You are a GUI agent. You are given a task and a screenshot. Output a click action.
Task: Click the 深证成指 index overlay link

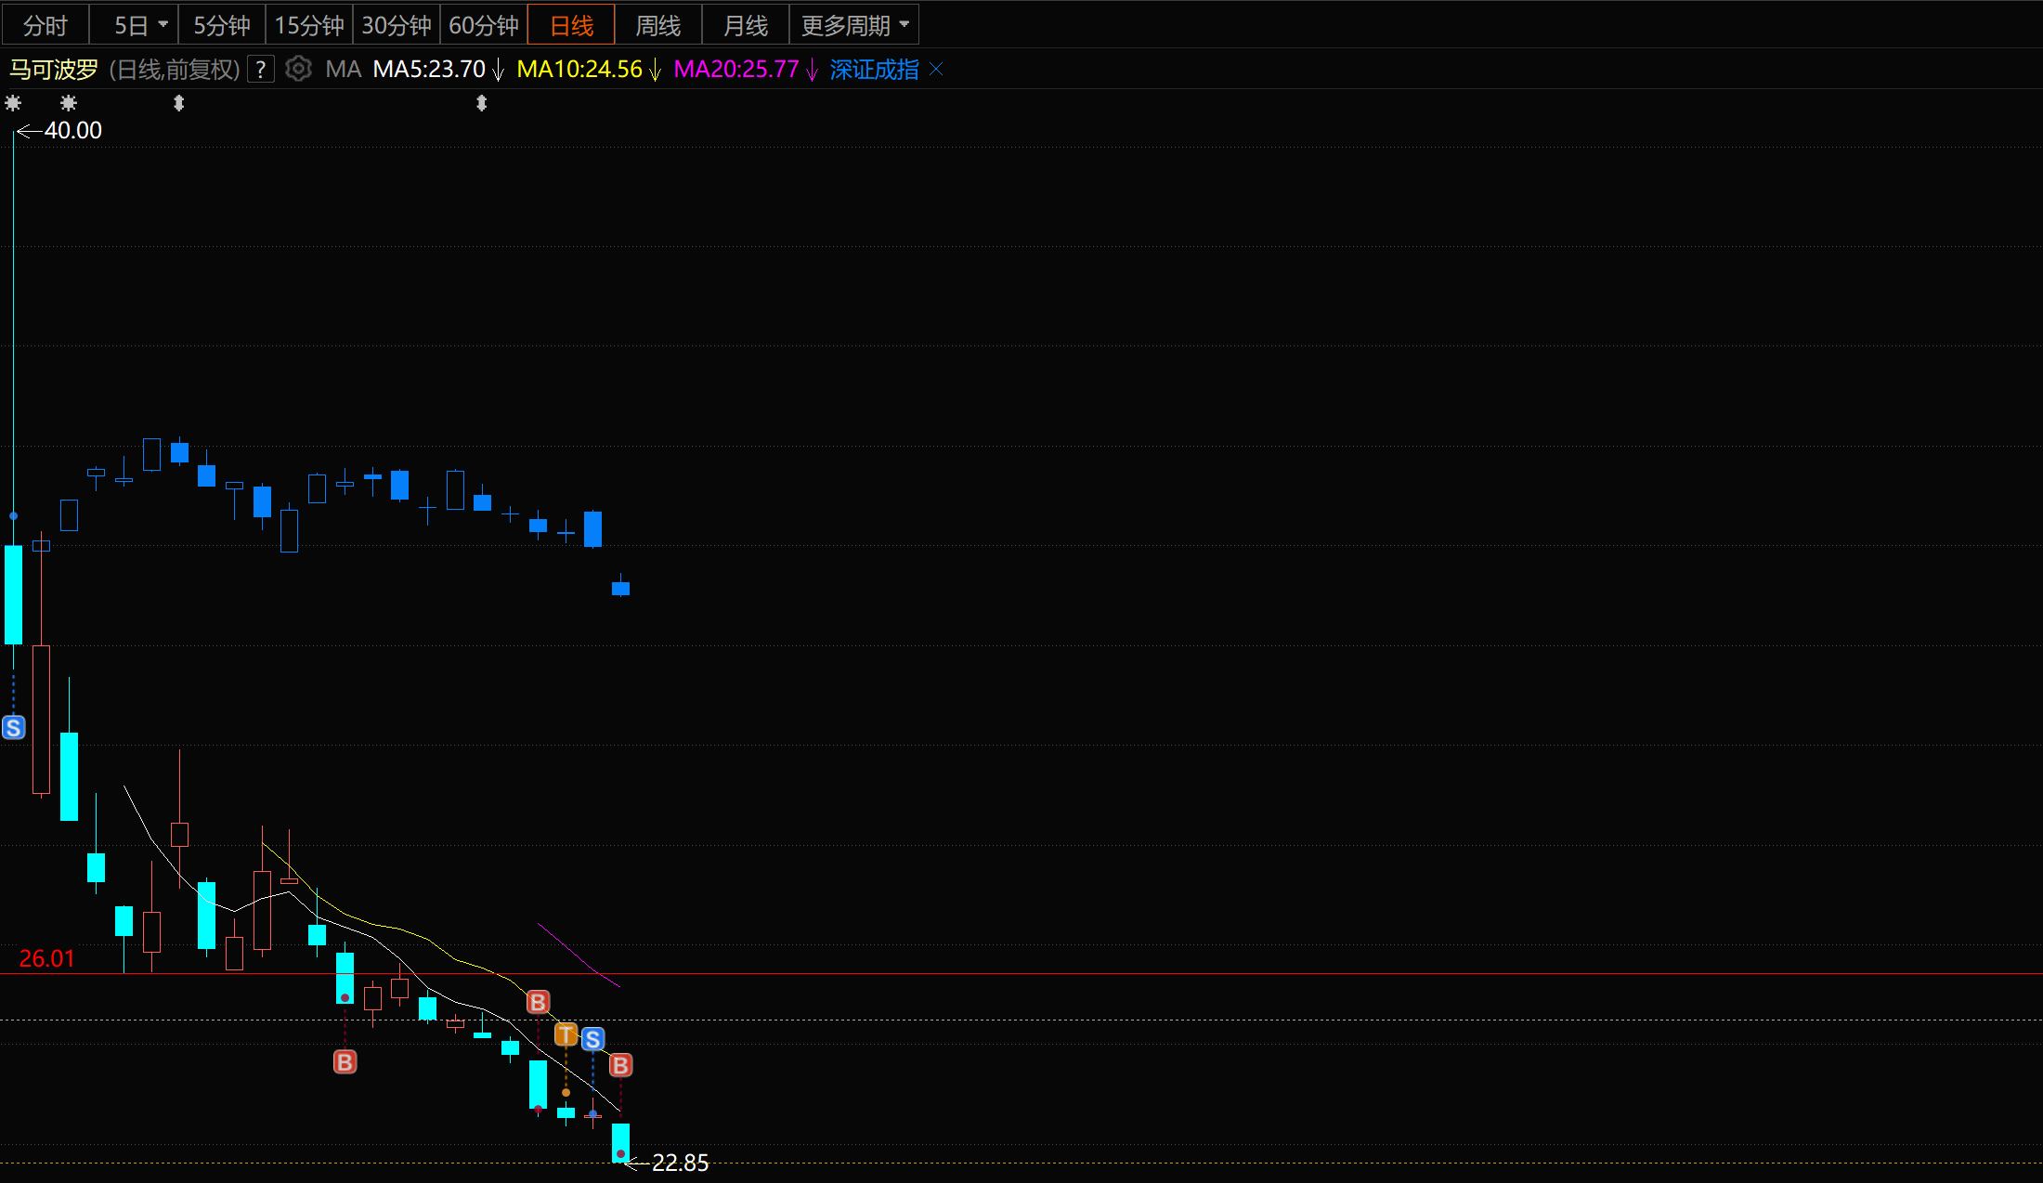pos(873,70)
